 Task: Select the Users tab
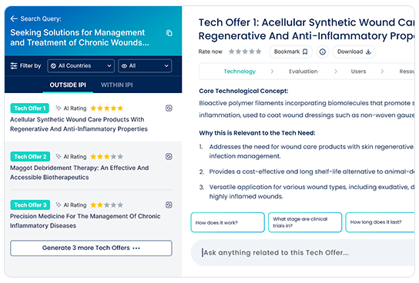[358, 72]
